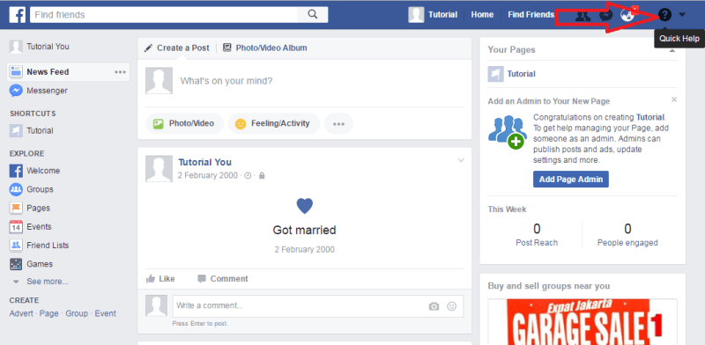Open the notifications globe icon
This screenshot has width=705, height=345.
(x=627, y=15)
